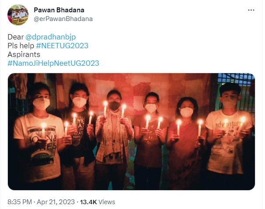
Task: Open the #NamoJiHelpNeetUG2023 hashtag
Action: coord(53,63)
